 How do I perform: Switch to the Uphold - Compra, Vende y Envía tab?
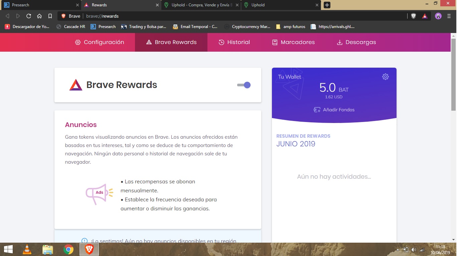(x=201, y=5)
